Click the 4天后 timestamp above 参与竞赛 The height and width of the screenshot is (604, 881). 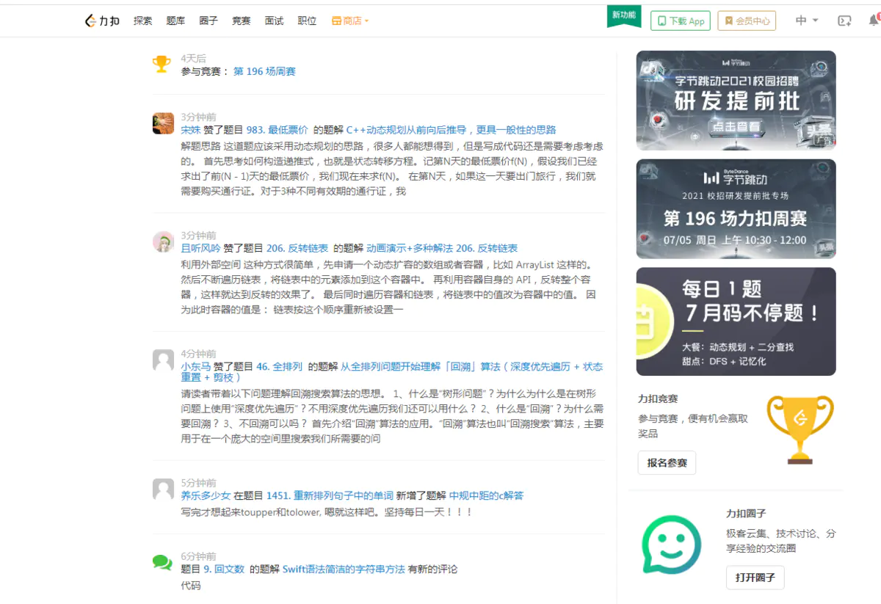tap(194, 59)
